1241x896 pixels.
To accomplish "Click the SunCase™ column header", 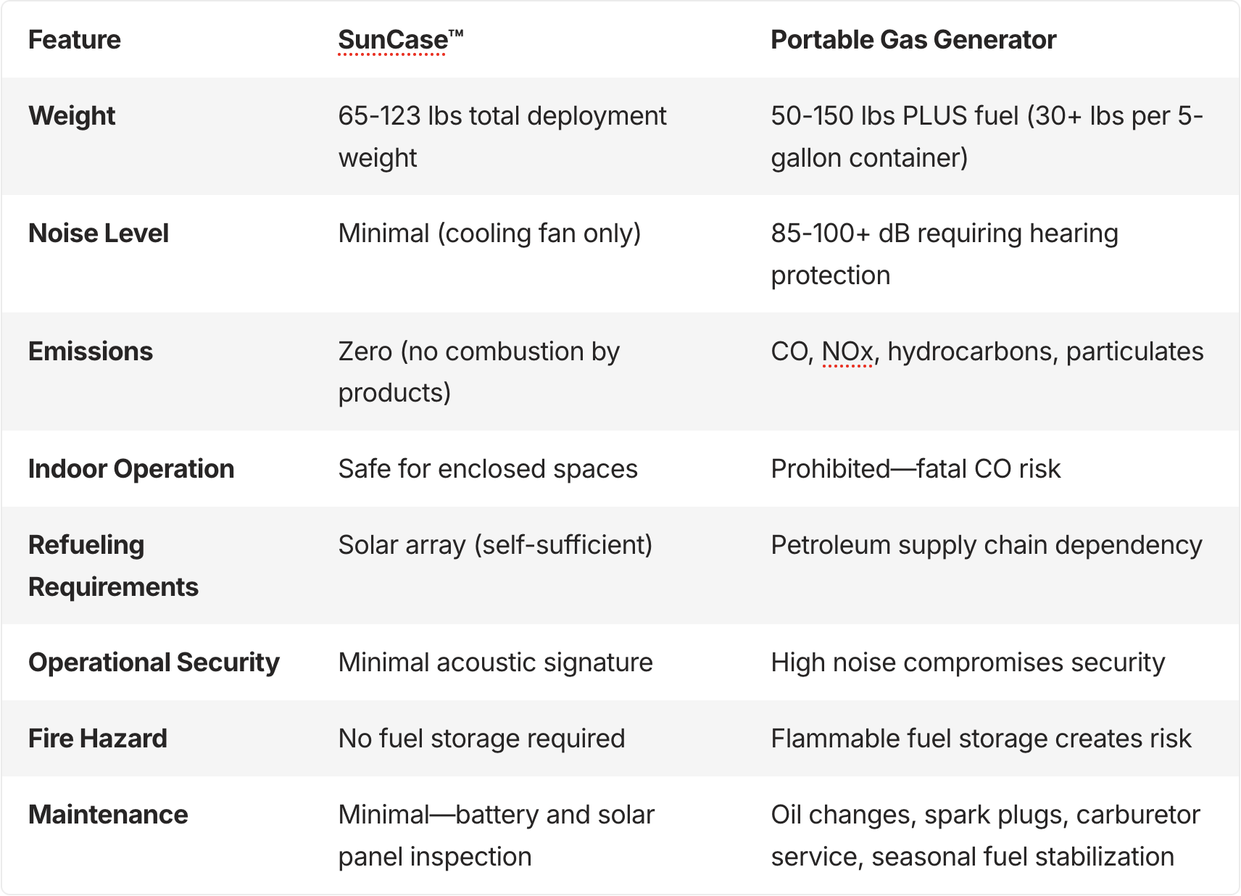I will click(x=400, y=40).
